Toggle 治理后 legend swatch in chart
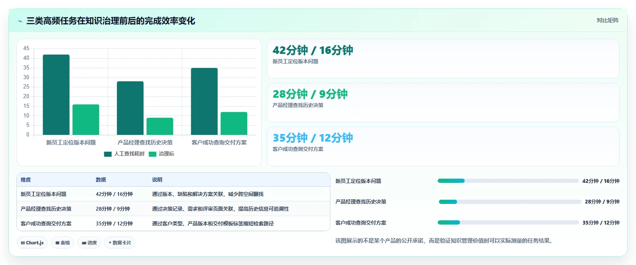 [x=152, y=154]
